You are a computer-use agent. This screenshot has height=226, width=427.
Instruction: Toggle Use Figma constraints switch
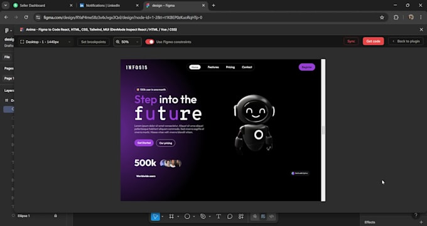149,42
